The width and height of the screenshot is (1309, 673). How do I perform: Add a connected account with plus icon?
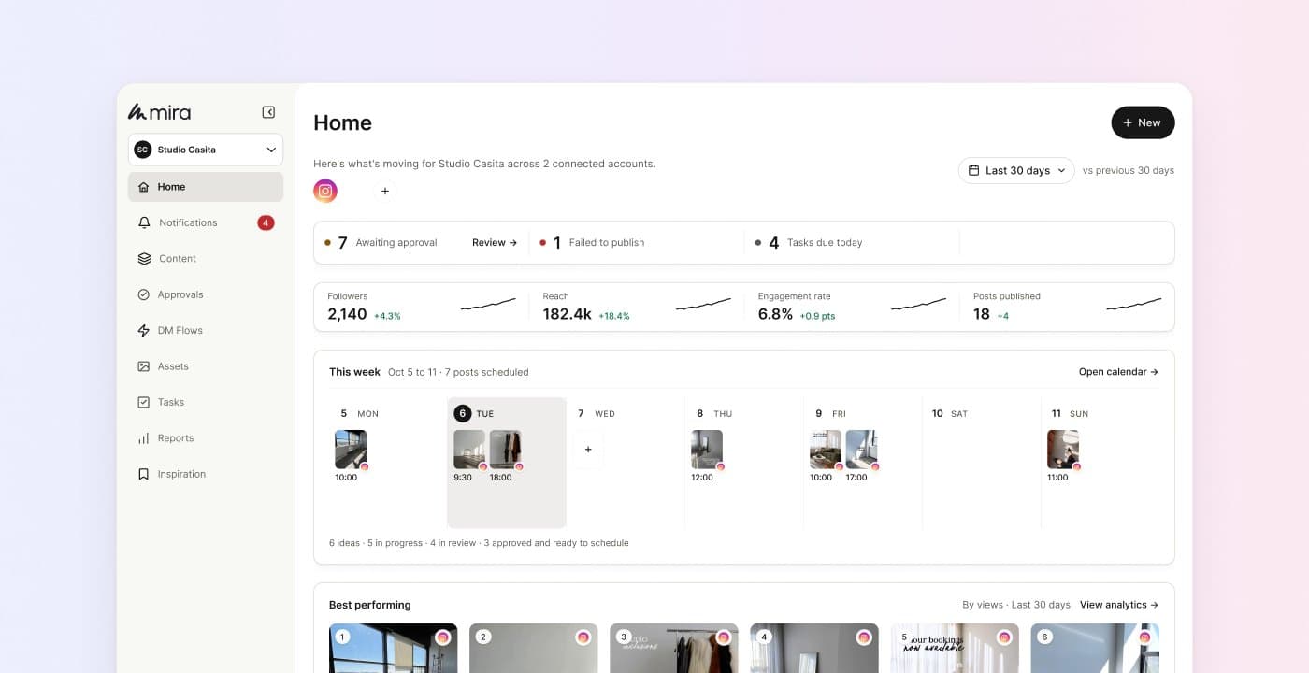(384, 191)
